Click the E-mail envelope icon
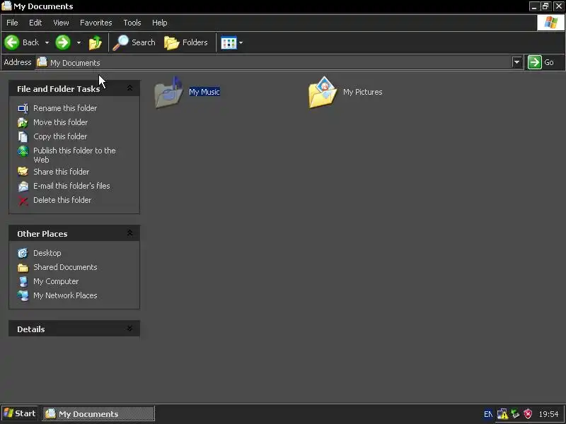The width and height of the screenshot is (566, 424). pyautogui.click(x=23, y=186)
